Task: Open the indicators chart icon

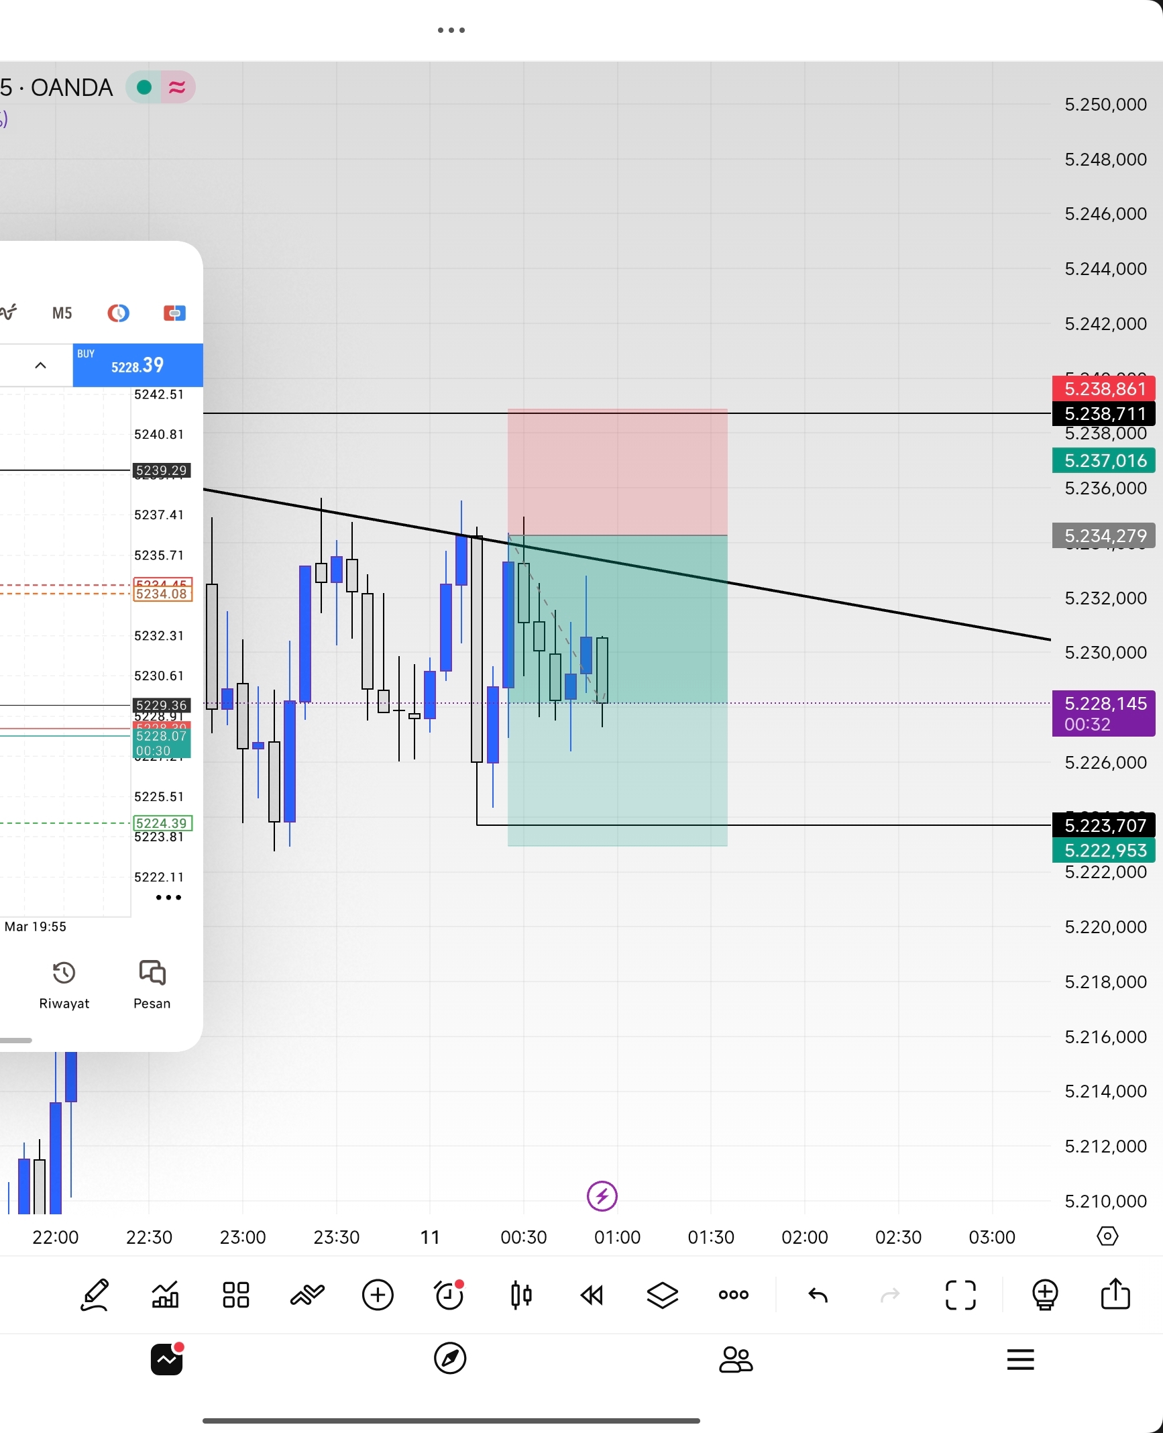Action: (x=165, y=1295)
